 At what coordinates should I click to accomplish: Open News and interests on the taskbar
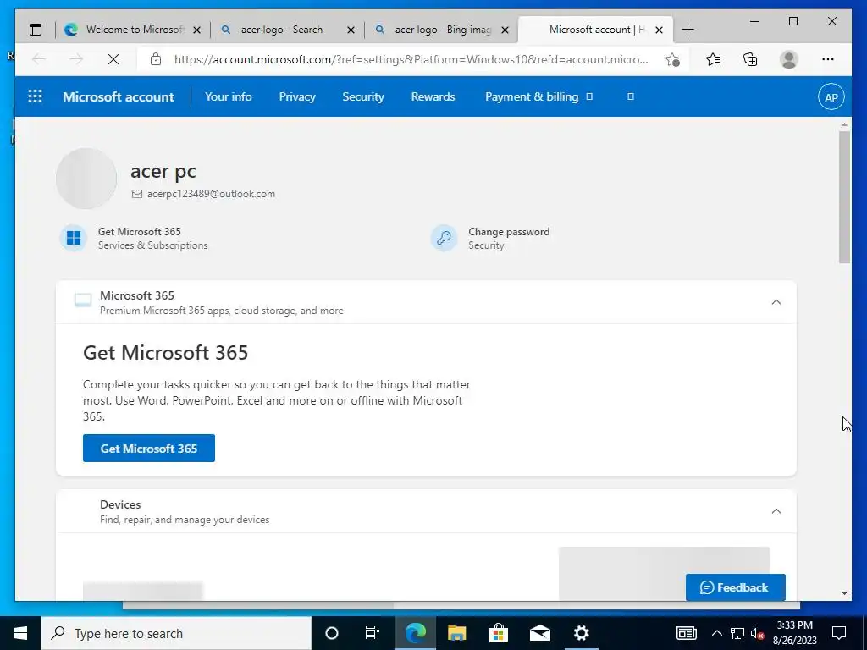pos(686,633)
